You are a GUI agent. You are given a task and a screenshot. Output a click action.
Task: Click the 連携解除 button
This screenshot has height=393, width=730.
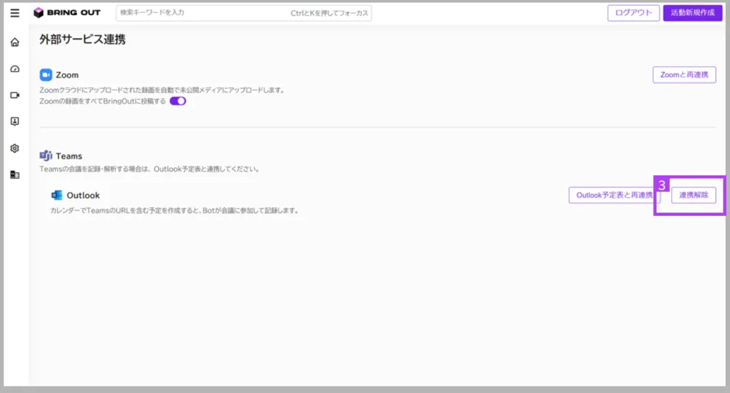693,195
